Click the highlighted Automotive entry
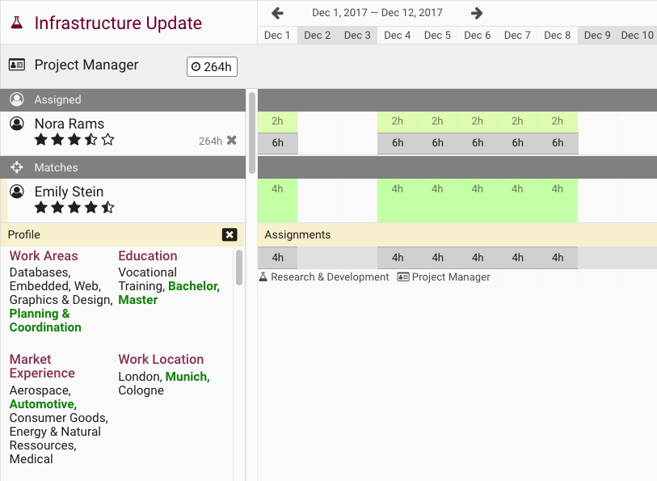657x481 pixels. pos(43,404)
